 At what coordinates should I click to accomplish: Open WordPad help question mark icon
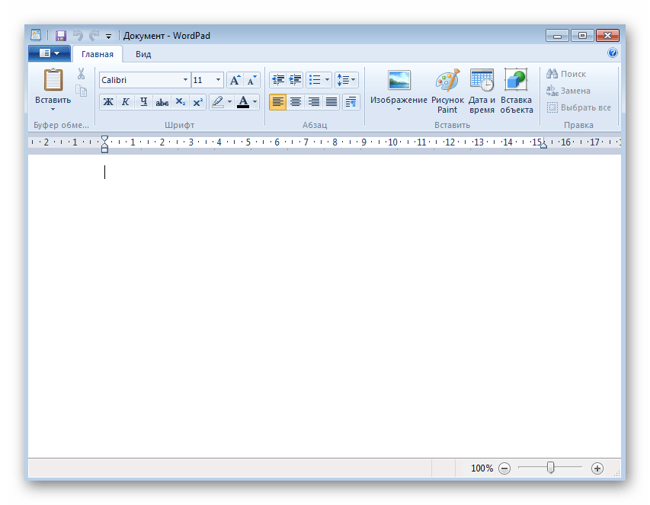pos(613,53)
